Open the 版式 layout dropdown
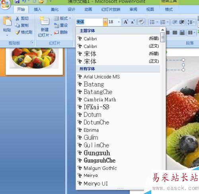 pyautogui.click(x=62, y=18)
